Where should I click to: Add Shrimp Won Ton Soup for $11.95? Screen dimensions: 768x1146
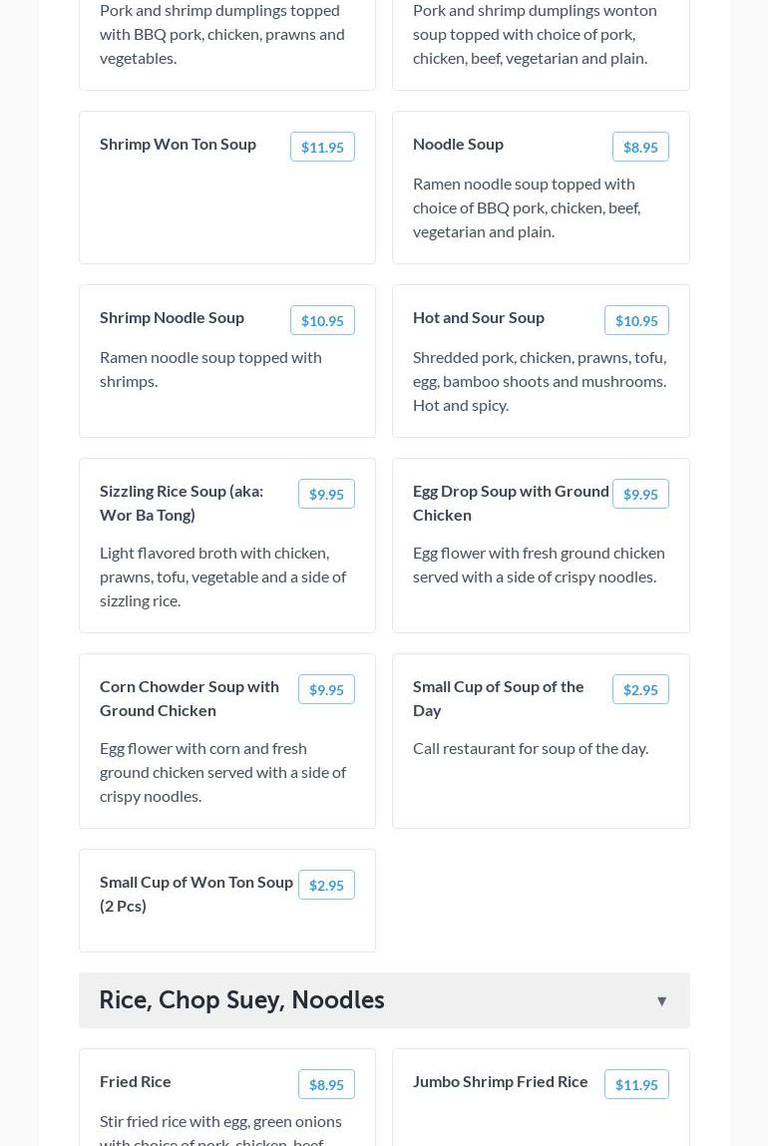point(322,148)
